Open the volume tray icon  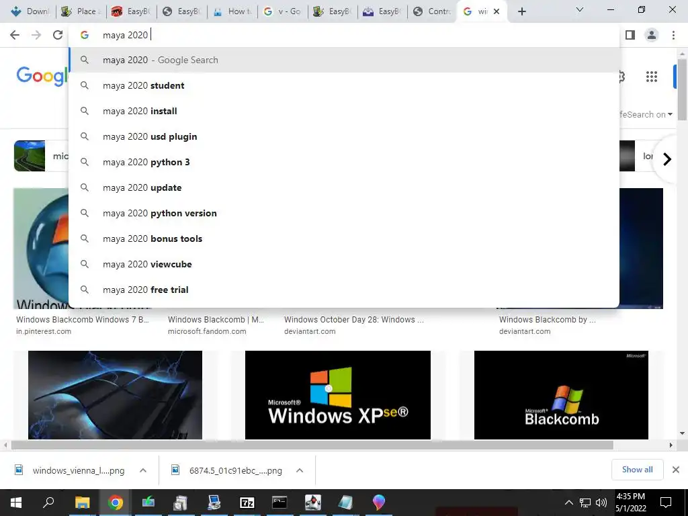click(x=601, y=503)
